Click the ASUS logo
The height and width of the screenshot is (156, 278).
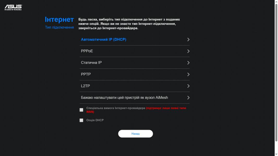13,8
